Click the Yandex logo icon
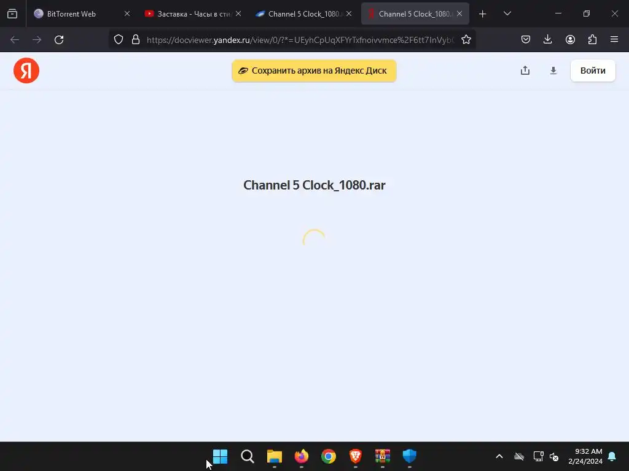This screenshot has width=629, height=471. (x=26, y=71)
